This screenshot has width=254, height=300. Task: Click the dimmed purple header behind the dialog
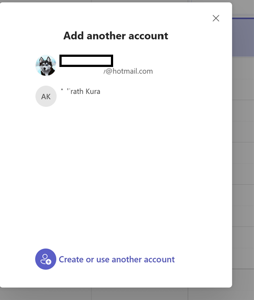[x=243, y=37]
